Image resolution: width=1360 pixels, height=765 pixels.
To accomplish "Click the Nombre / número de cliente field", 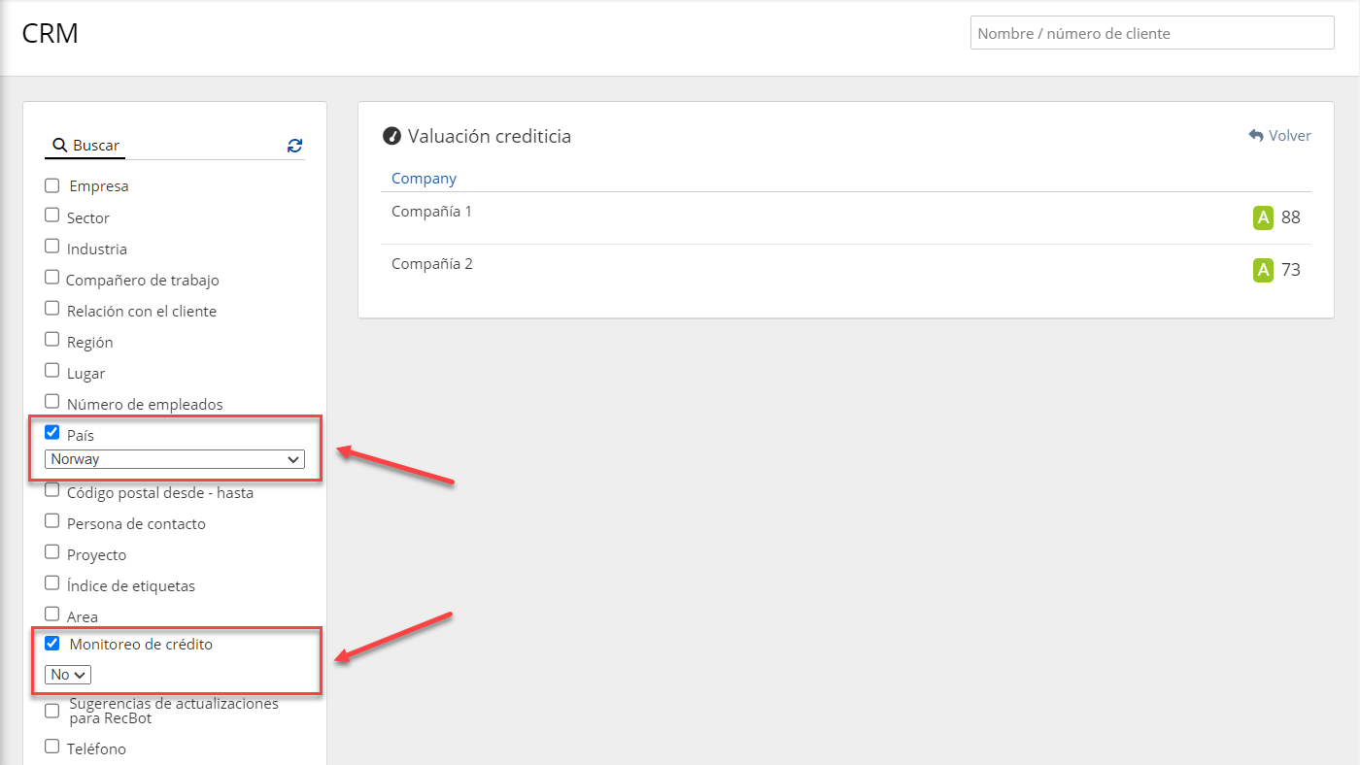I will pyautogui.click(x=1152, y=33).
